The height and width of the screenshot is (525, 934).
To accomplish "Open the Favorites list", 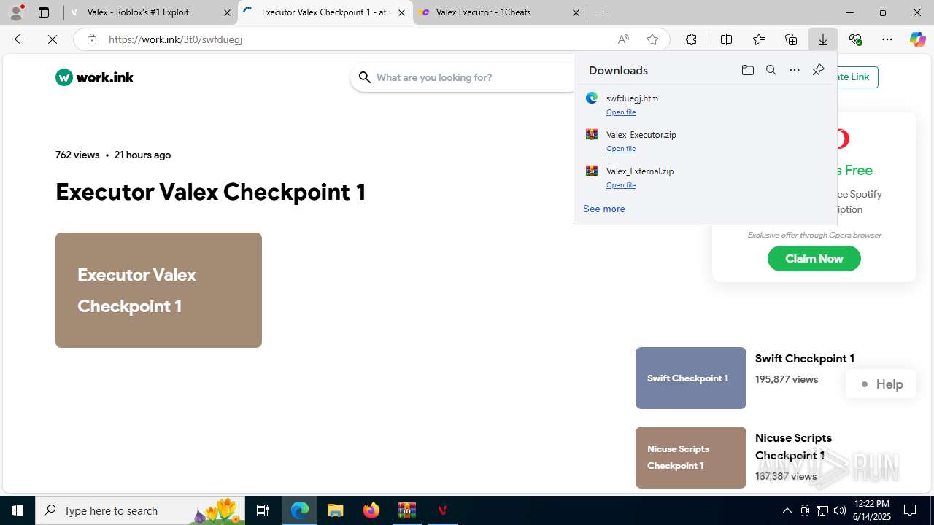I will (759, 39).
